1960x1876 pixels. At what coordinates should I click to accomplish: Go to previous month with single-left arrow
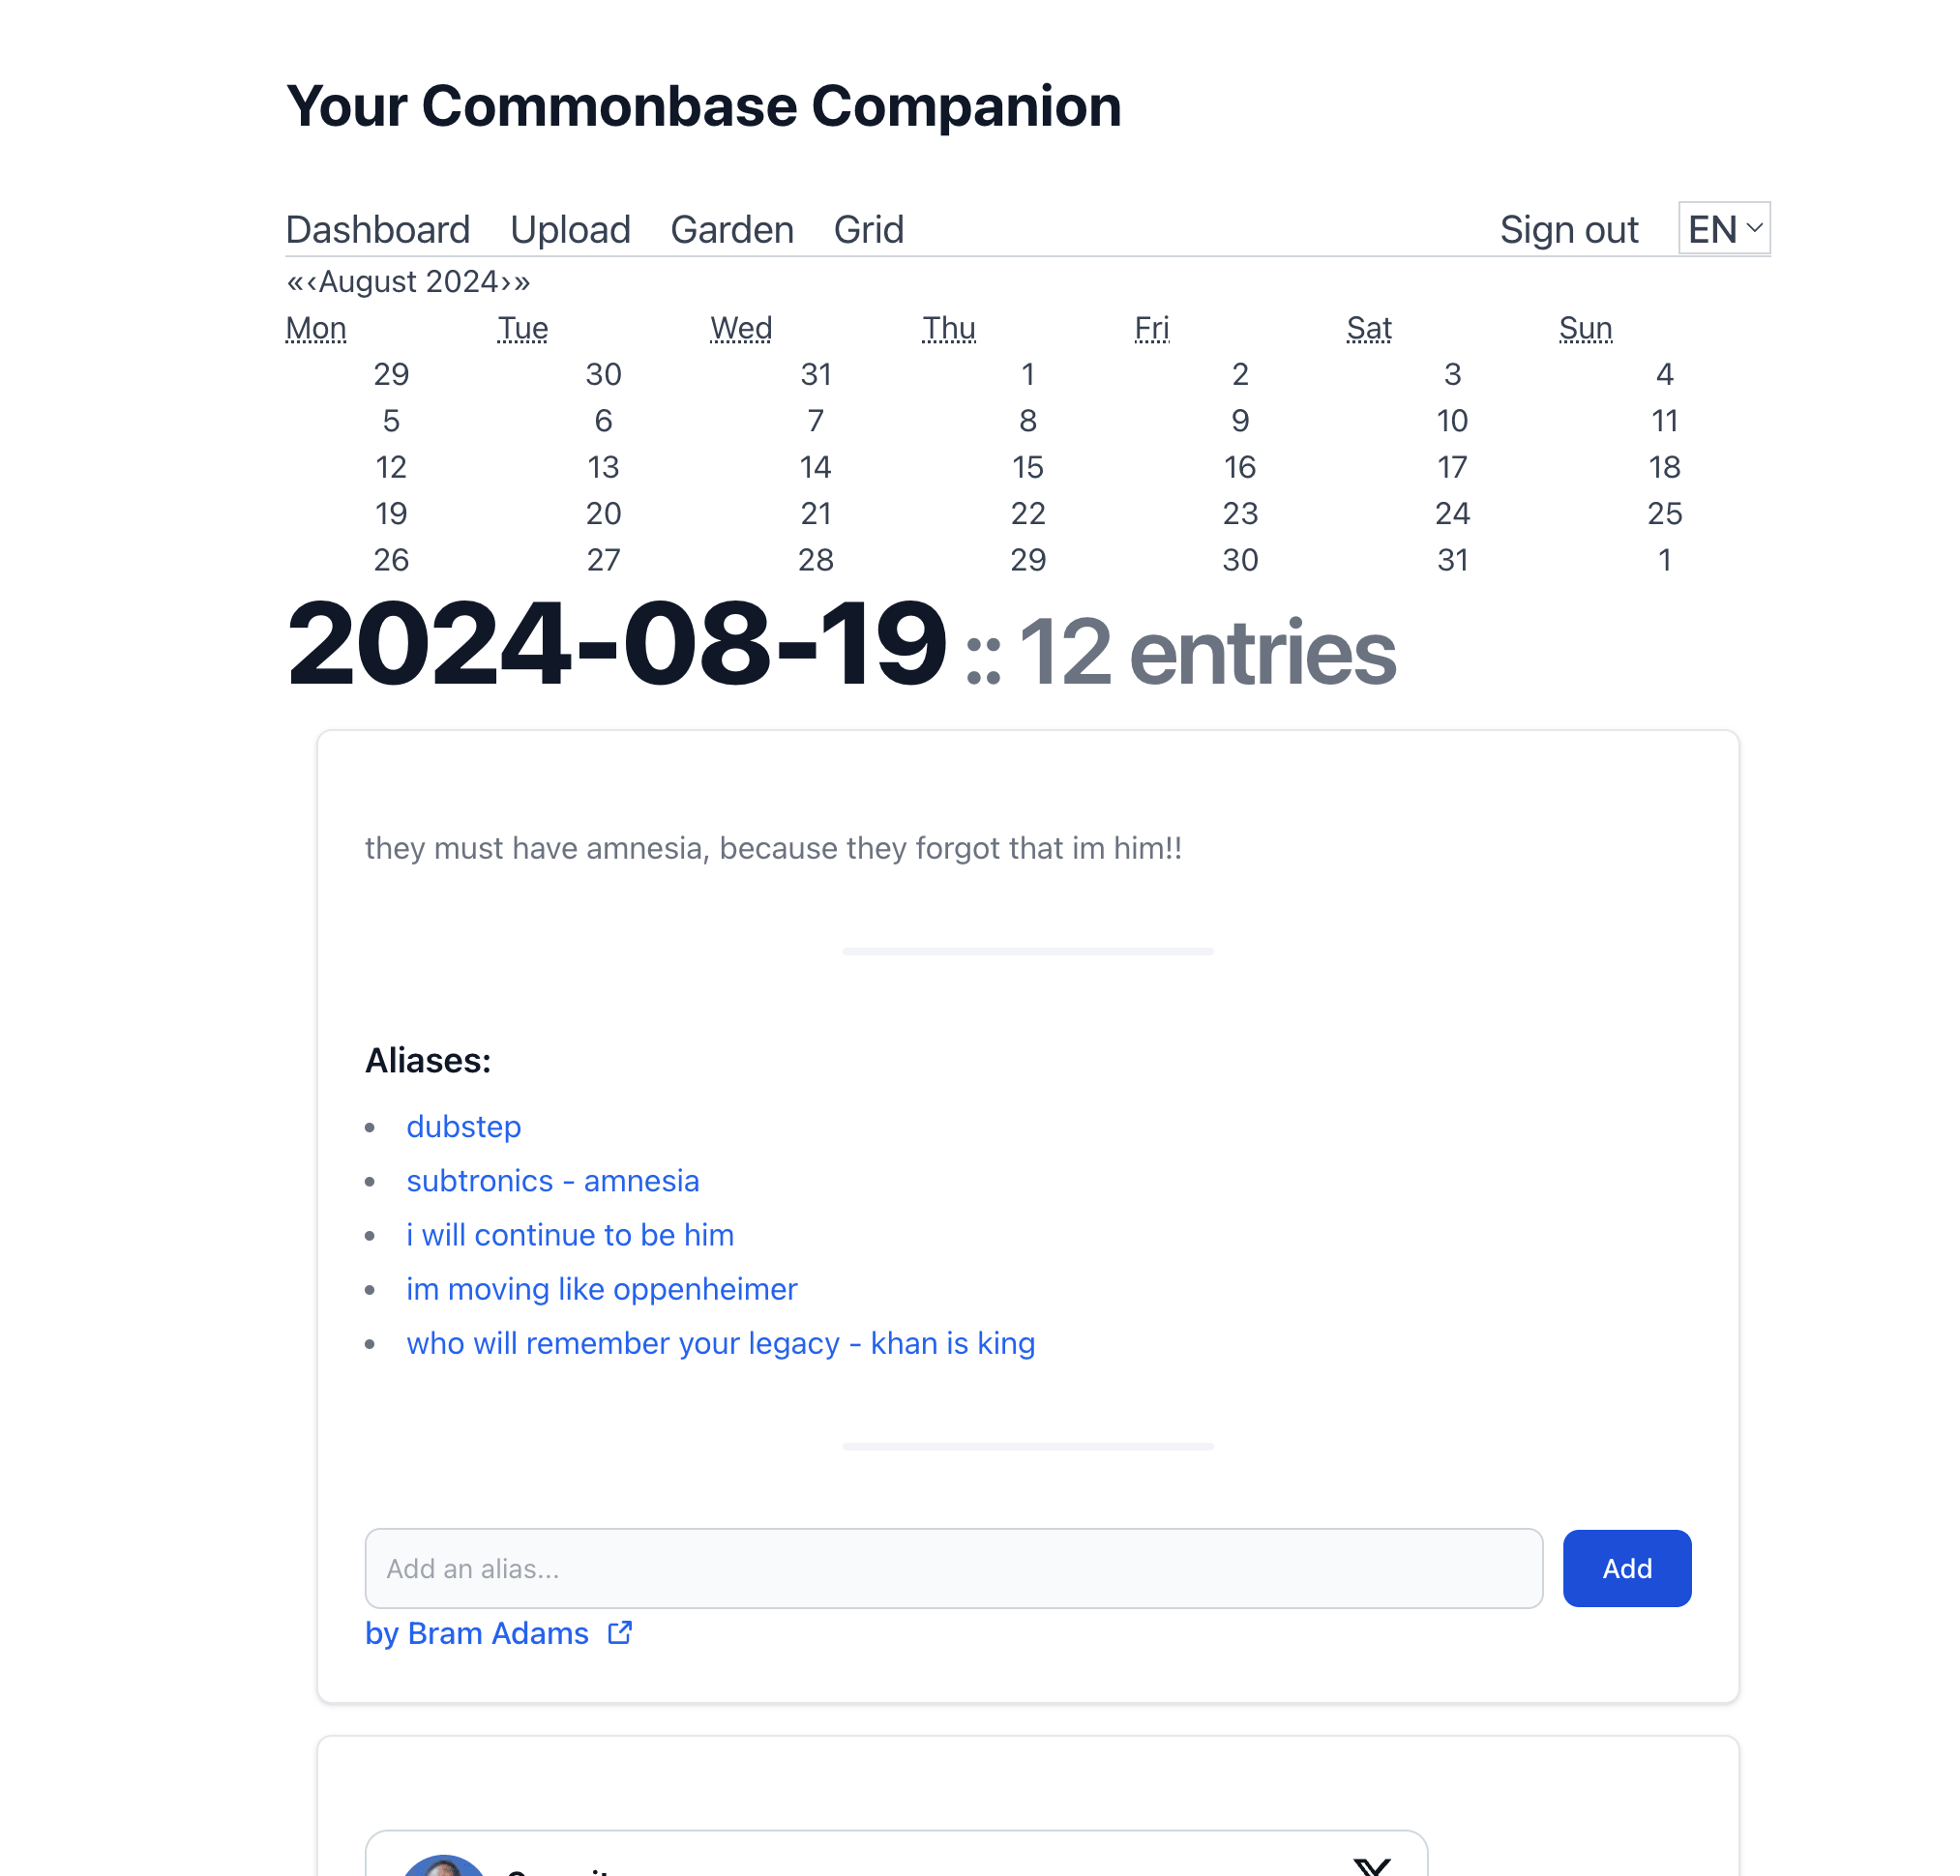[312, 281]
